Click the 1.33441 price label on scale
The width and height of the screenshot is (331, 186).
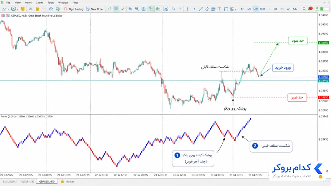coord(323,81)
